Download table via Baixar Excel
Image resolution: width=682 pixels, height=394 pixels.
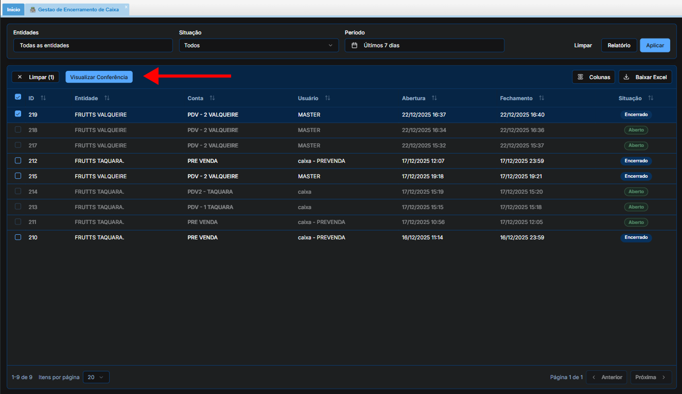tap(645, 77)
